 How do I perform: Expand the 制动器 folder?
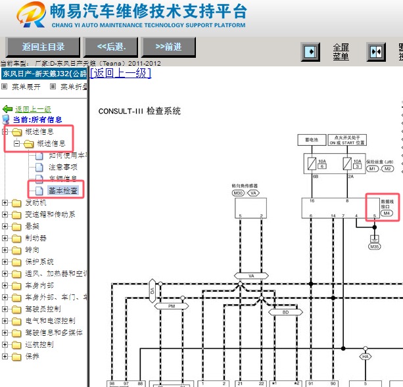[x=5, y=238]
